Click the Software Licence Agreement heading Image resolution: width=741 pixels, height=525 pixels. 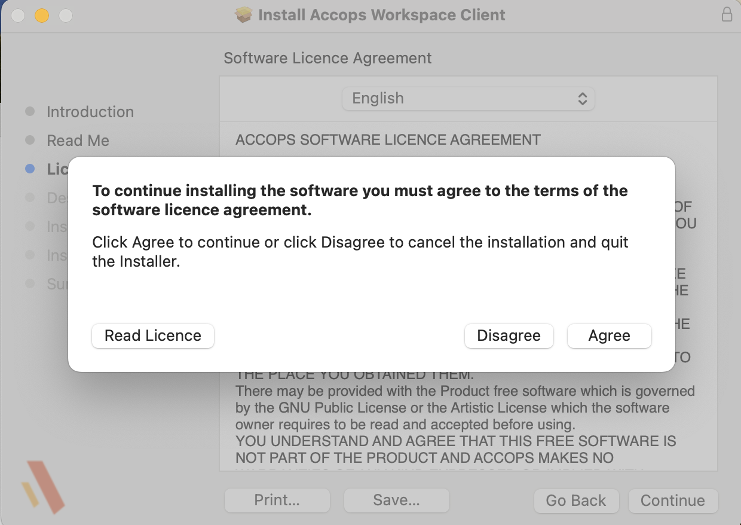[x=327, y=58]
